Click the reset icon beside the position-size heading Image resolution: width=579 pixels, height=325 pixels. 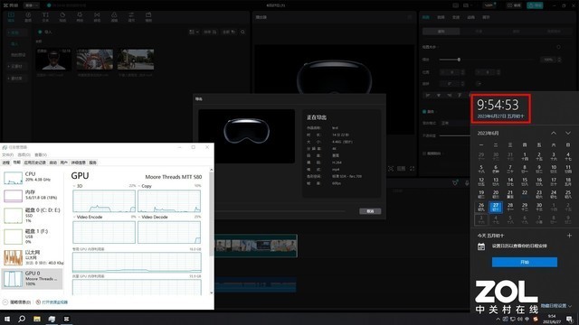coord(558,47)
